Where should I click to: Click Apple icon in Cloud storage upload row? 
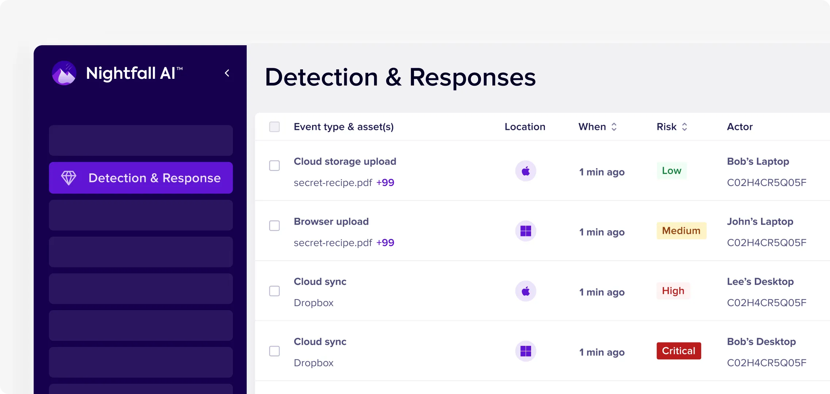point(526,171)
